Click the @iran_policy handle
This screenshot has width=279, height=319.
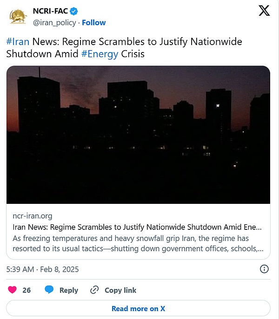(54, 22)
